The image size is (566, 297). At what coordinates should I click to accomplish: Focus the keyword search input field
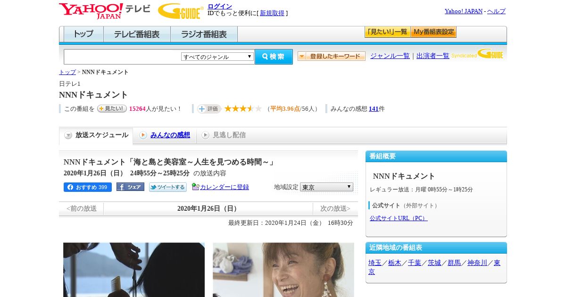click(x=122, y=57)
